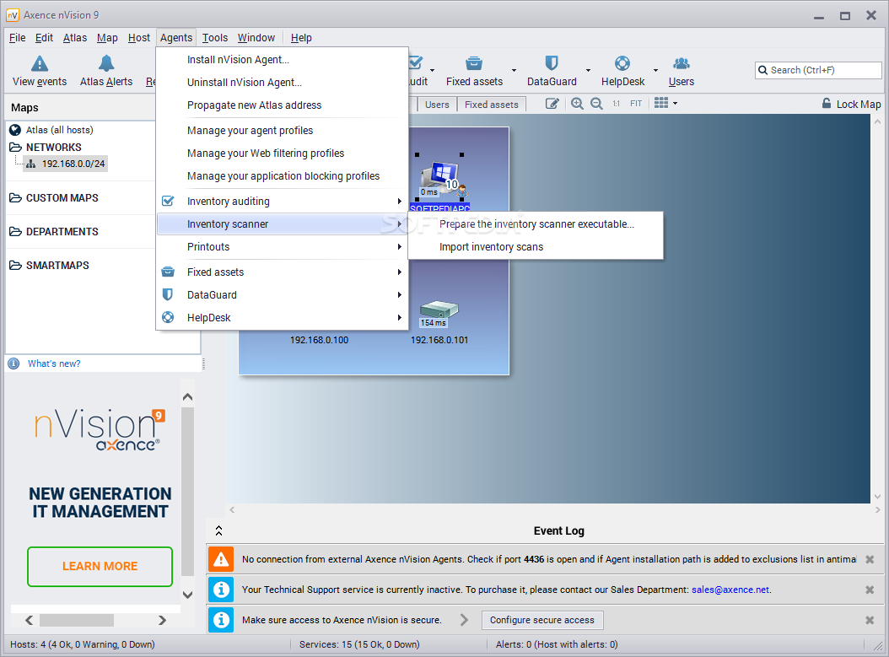Click the Technical Support info icon
This screenshot has height=657, width=889.
(x=220, y=590)
